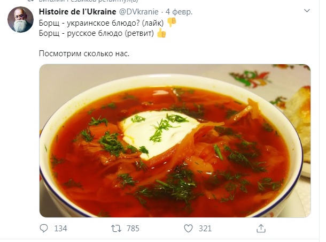
Task: Click the 134 replies count
Action: click(60, 229)
